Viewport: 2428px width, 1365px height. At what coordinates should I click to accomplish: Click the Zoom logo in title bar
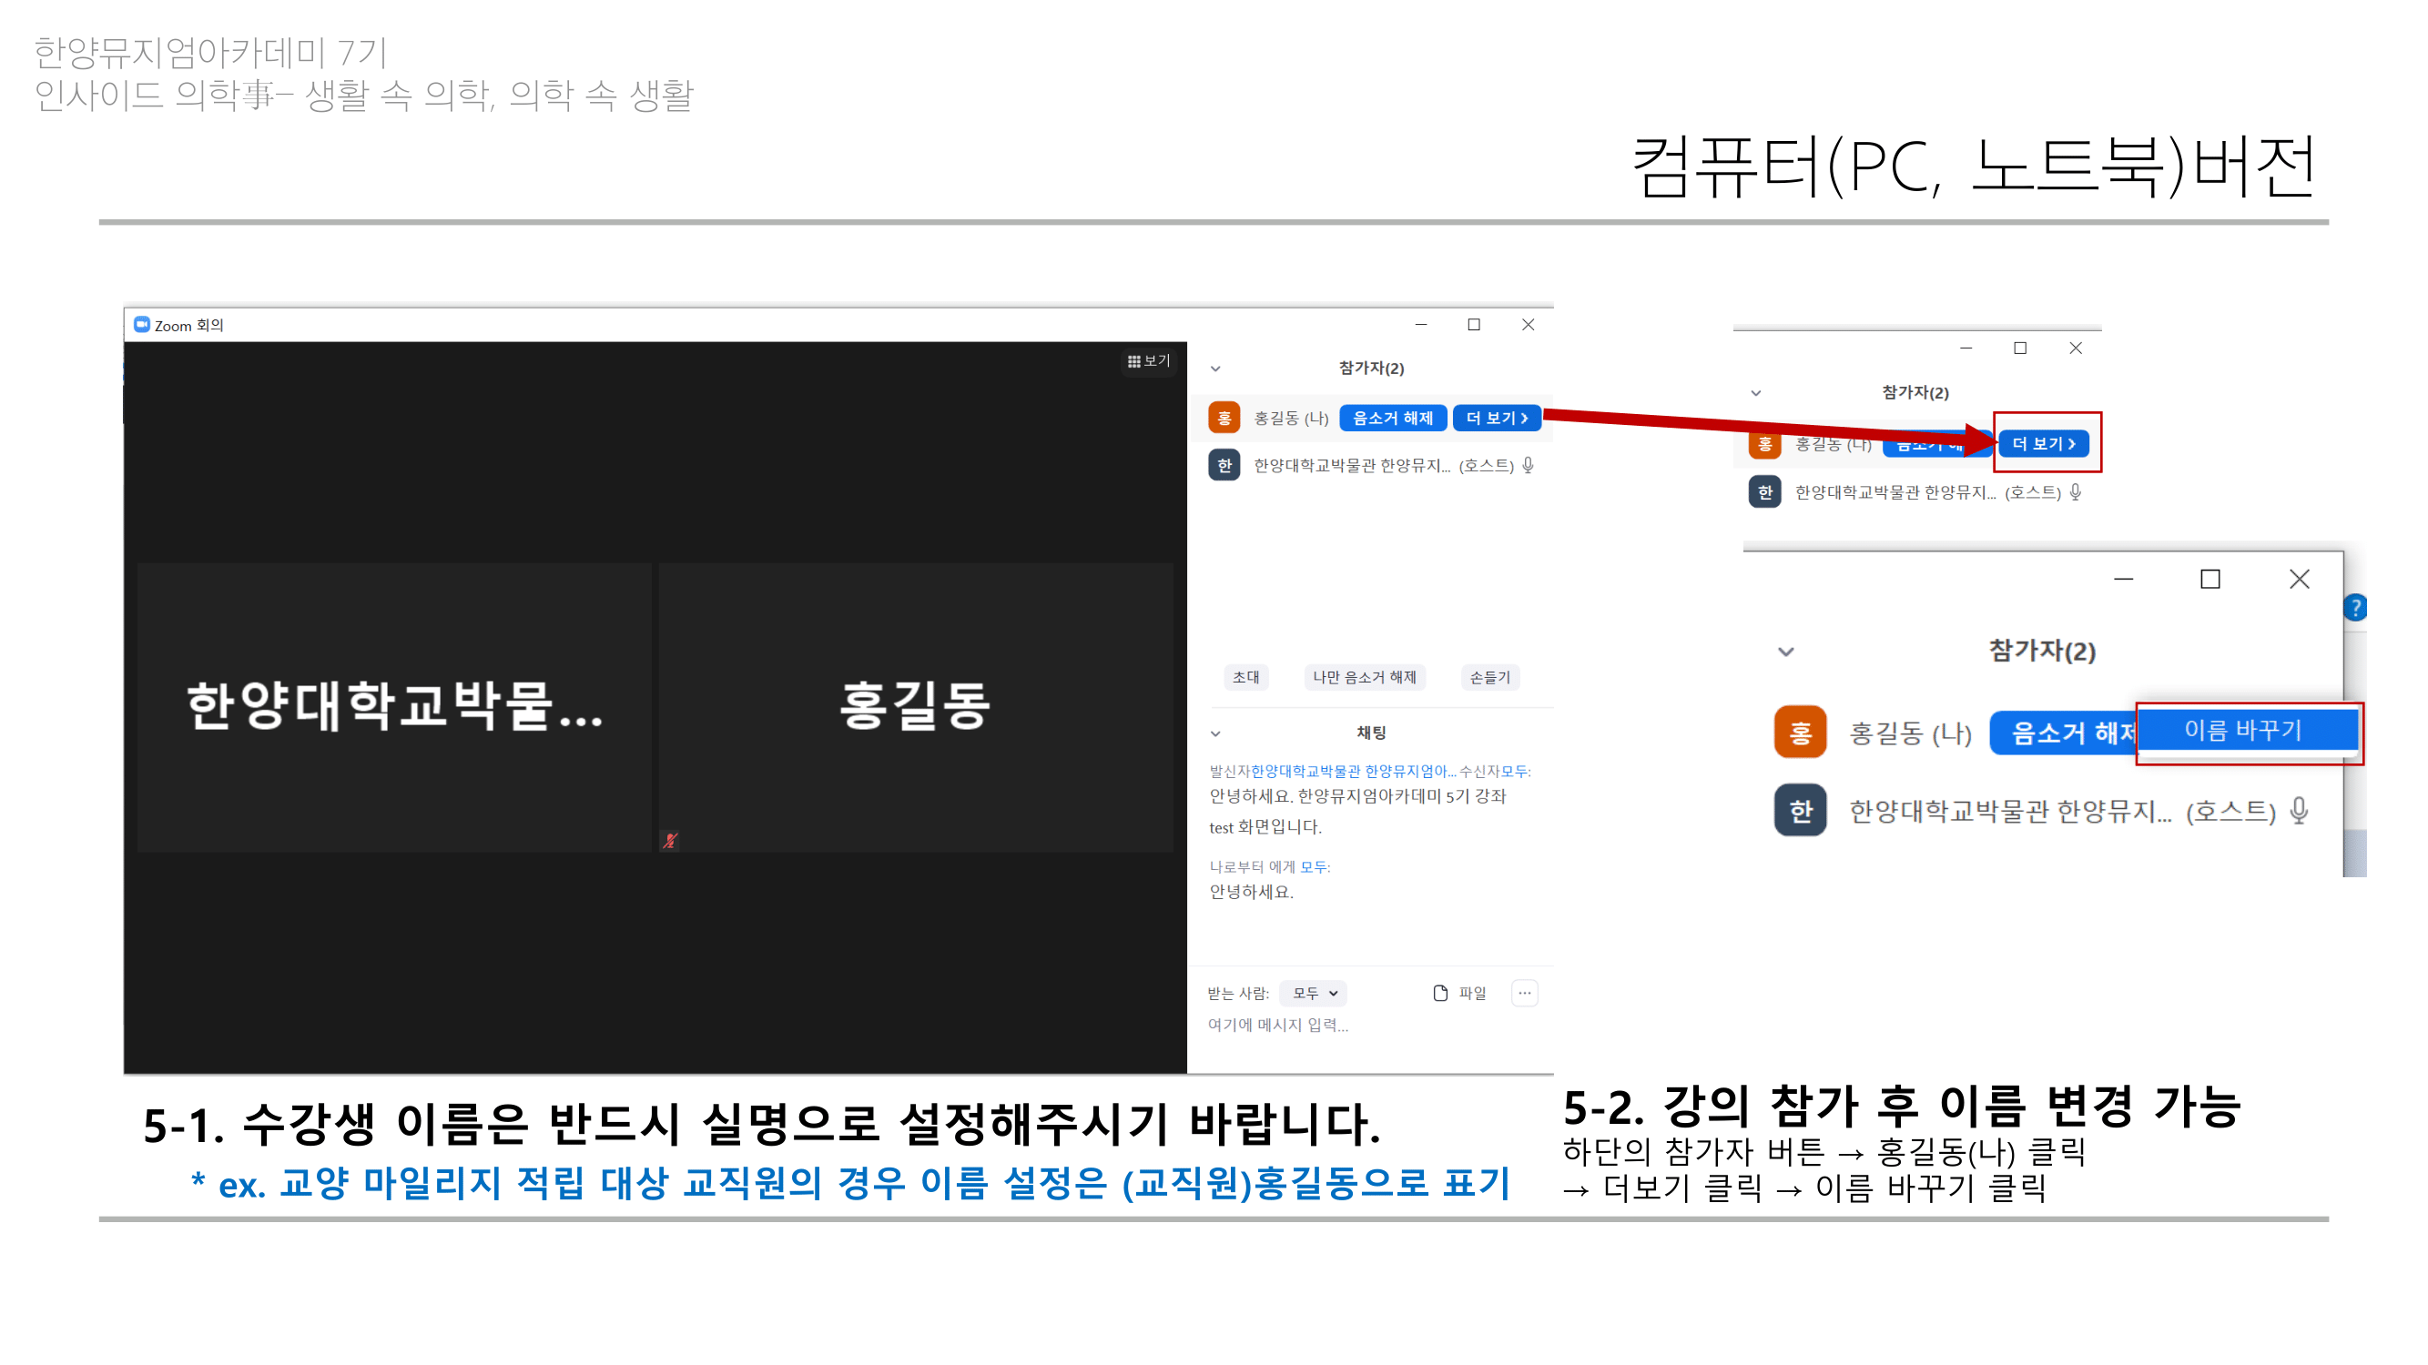141,325
